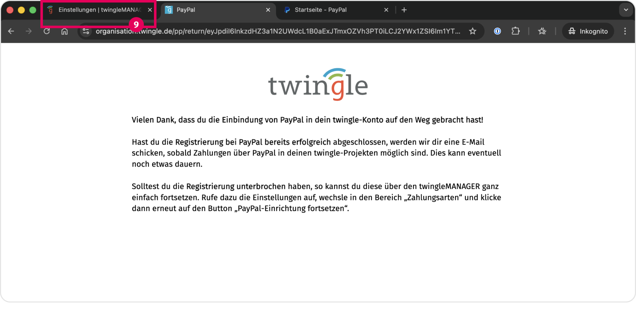Expand the tab search chevron
Screen dimensions: 636x311
point(626,10)
